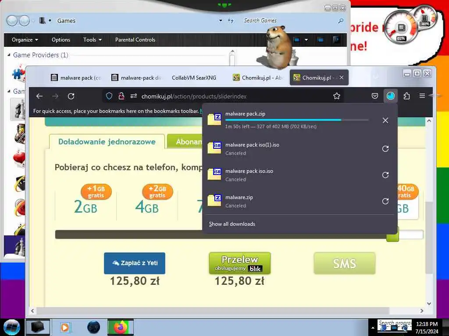This screenshot has height=336, width=449.
Task: Click the Games window refresh arrows
Action: (x=231, y=21)
